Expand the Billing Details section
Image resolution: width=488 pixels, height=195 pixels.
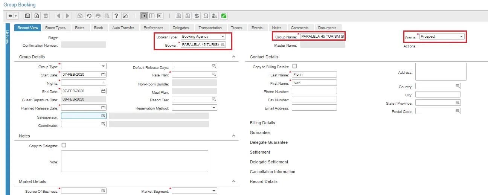tap(262, 123)
